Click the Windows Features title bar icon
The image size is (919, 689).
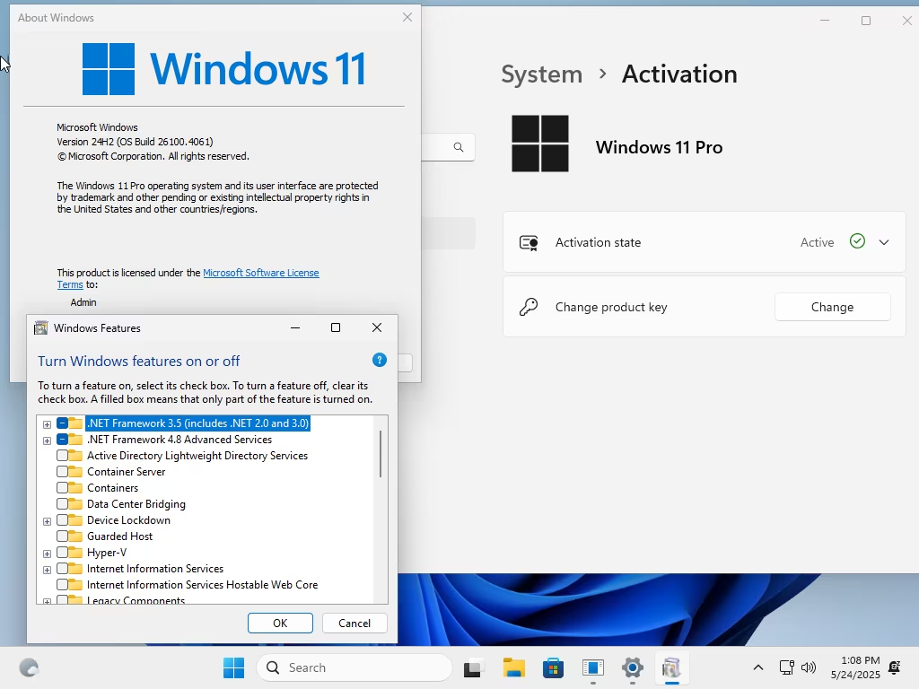41,328
